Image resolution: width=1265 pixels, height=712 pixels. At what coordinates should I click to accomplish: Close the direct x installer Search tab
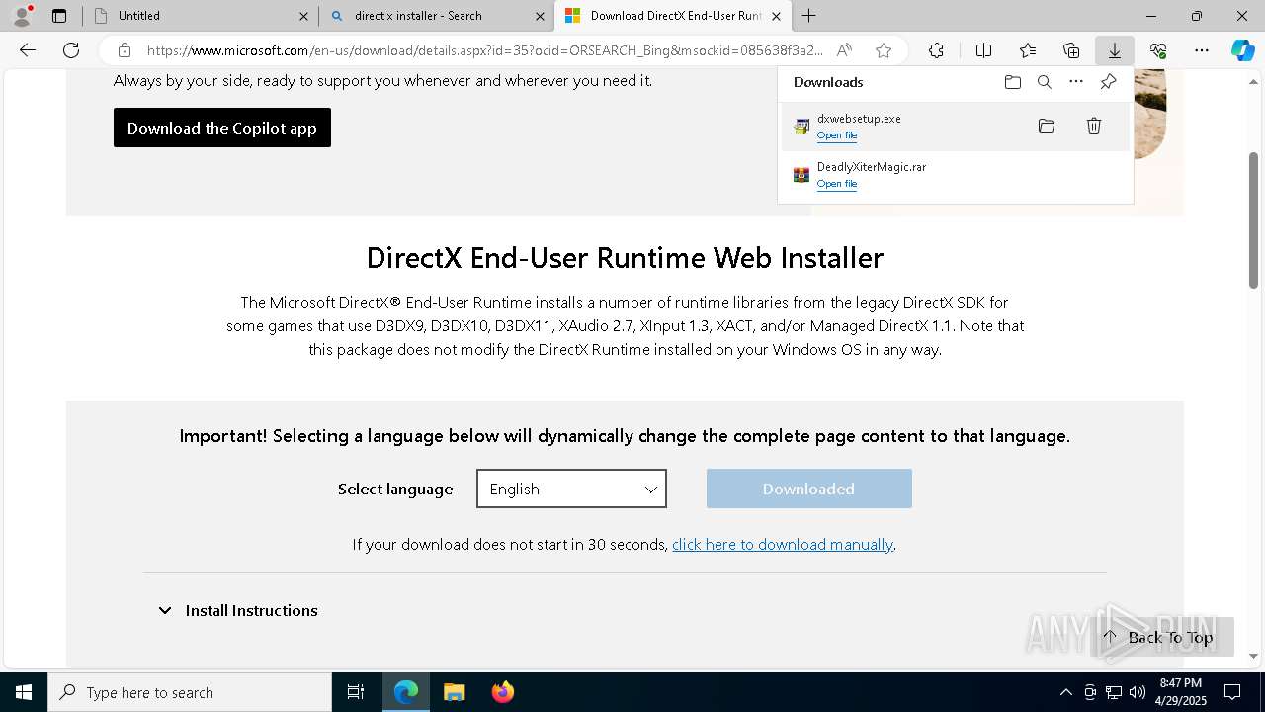[x=540, y=16]
